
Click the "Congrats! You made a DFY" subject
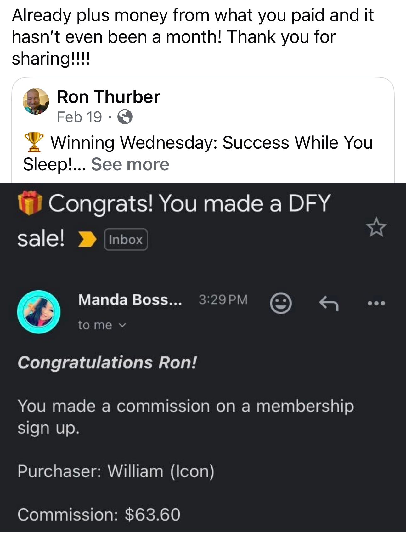[189, 203]
